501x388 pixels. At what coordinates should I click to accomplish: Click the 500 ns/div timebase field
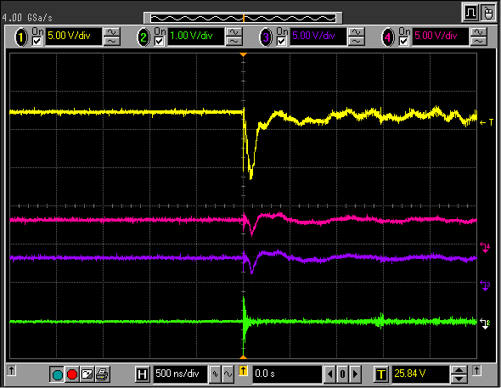[x=181, y=374]
